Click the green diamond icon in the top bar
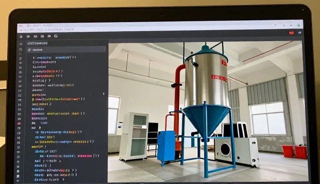Viewport: 320px width, 184px height. pos(298,25)
